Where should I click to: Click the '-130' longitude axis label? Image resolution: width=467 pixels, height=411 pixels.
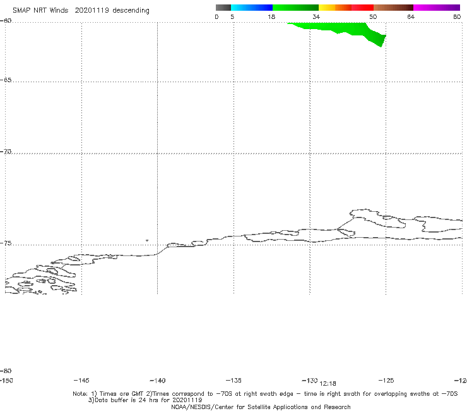pyautogui.click(x=309, y=380)
